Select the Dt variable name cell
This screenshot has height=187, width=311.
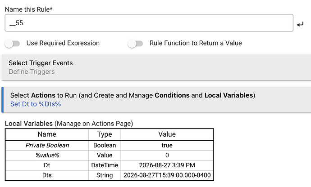click(47, 165)
